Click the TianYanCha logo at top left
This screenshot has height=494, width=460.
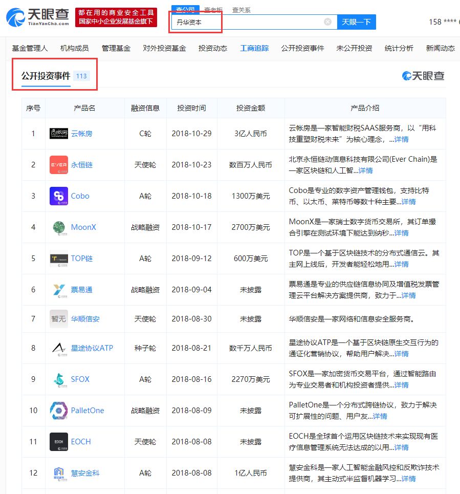tap(37, 17)
